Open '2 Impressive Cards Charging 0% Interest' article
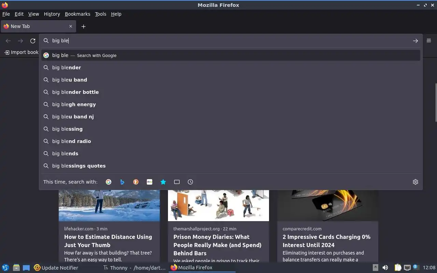 326,241
